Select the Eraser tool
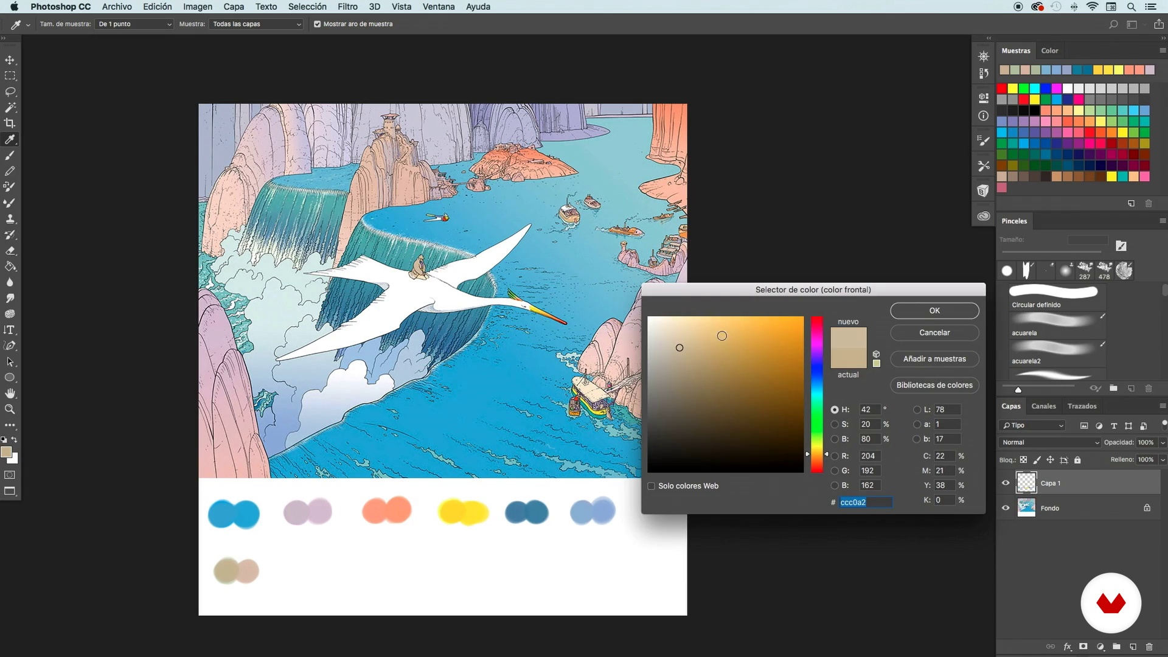The width and height of the screenshot is (1168, 657). 10,251
